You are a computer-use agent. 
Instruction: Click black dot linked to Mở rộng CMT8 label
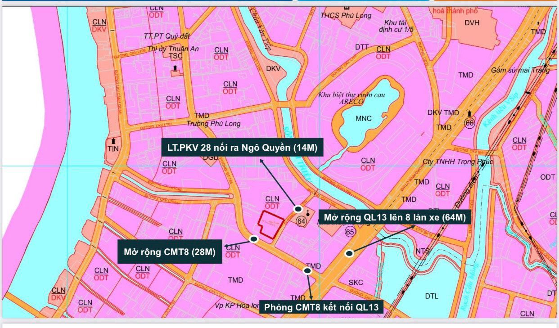click(x=254, y=239)
